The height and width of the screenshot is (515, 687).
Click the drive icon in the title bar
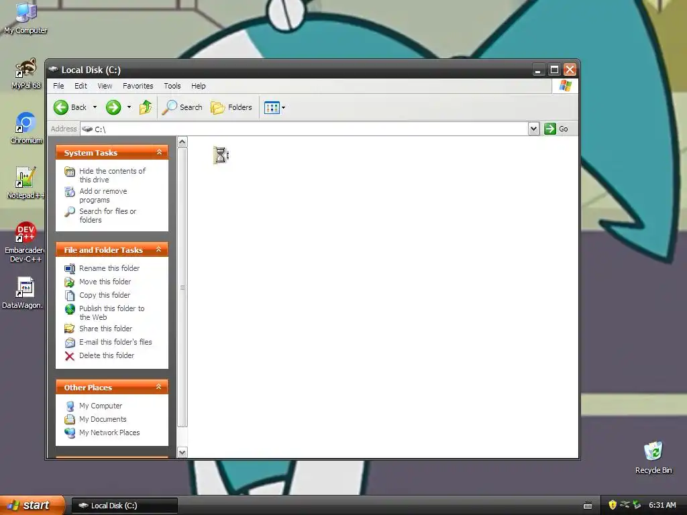click(x=54, y=69)
